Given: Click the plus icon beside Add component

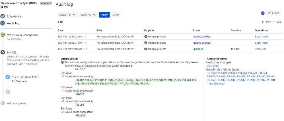Looking at the screenshot, I should [x=3, y=103].
